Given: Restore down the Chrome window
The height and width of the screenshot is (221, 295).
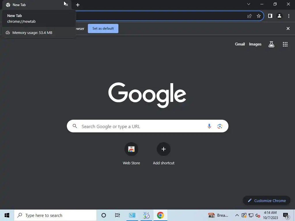Looking at the screenshot, I should [275, 4].
